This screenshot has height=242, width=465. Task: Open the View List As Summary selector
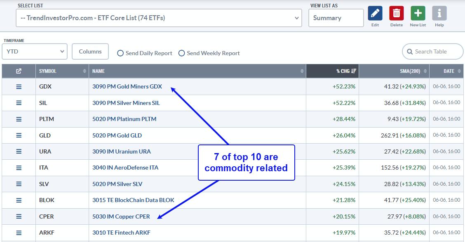(336, 18)
